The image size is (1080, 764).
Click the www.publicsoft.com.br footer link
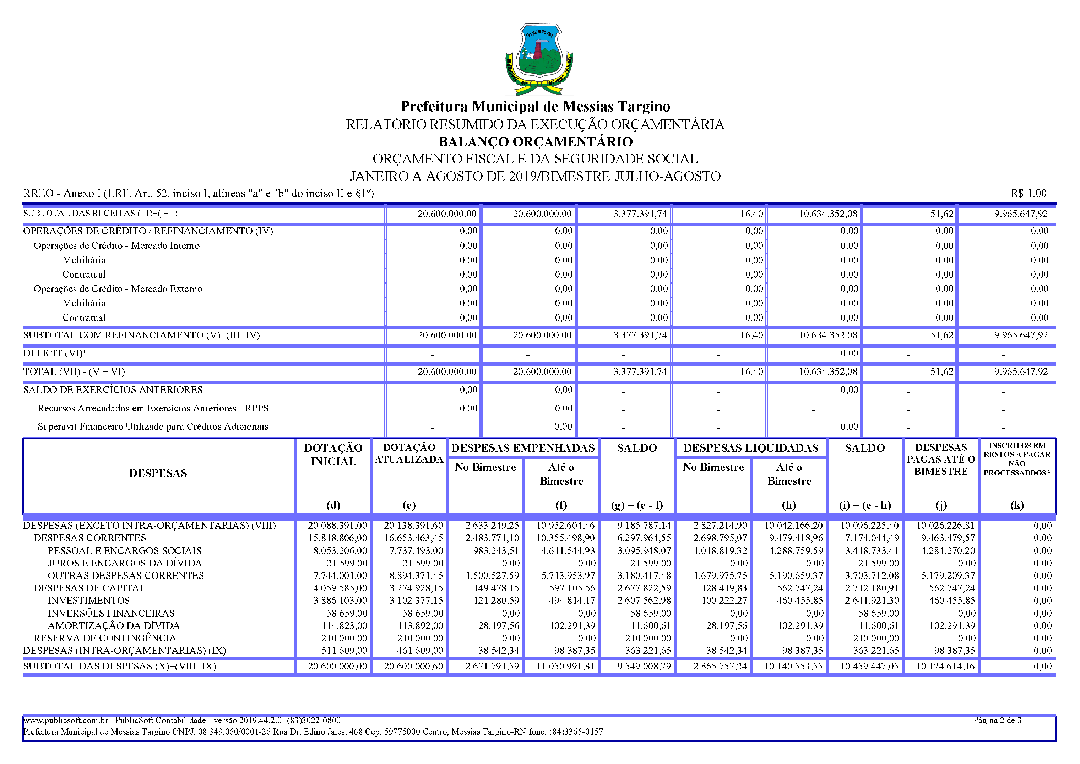[x=65, y=720]
